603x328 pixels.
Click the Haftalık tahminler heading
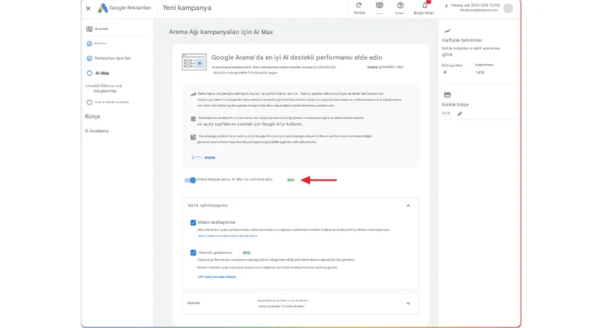tap(462, 40)
